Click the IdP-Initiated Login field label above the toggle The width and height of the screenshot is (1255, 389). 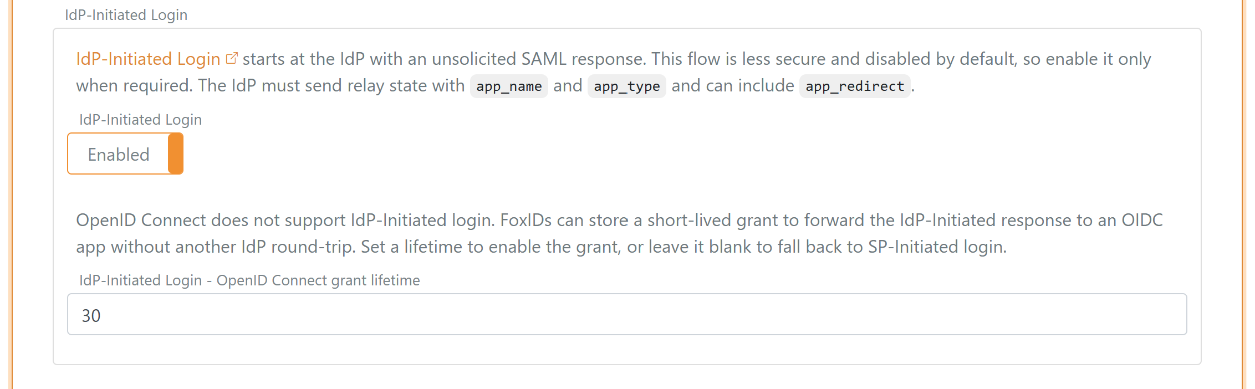pos(140,119)
